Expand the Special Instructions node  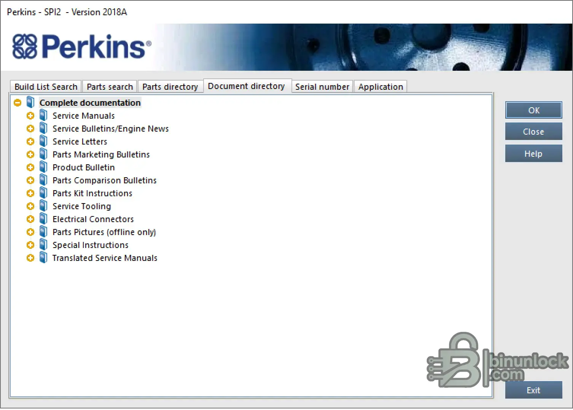pos(30,245)
